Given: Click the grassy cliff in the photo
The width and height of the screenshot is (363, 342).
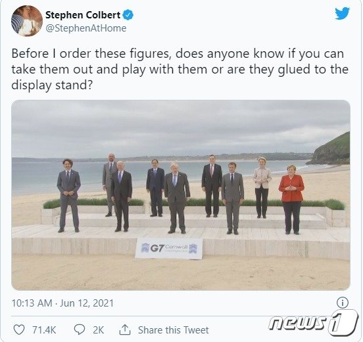Looking at the screenshot, I should click(x=331, y=149).
